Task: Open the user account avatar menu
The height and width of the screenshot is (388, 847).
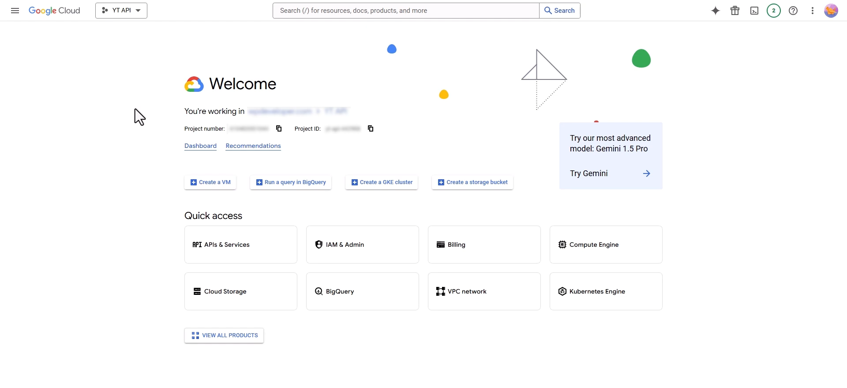Action: [831, 11]
